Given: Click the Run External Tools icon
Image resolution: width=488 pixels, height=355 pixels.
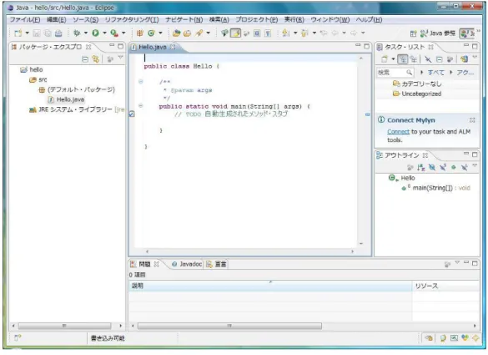Looking at the screenshot, I should point(114,33).
